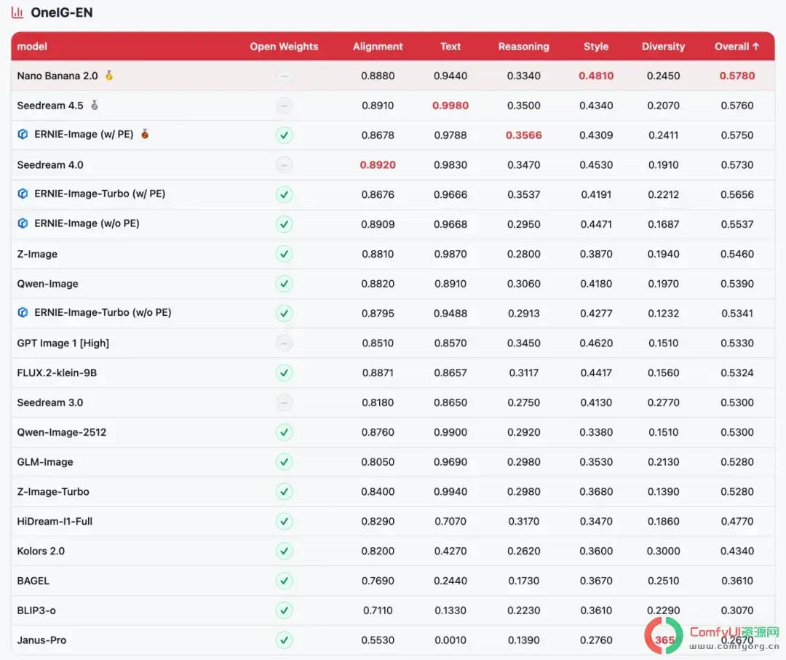Click the bronze medal beside ERNIE-Image (w/ PE)
The width and height of the screenshot is (786, 660).
coord(145,135)
